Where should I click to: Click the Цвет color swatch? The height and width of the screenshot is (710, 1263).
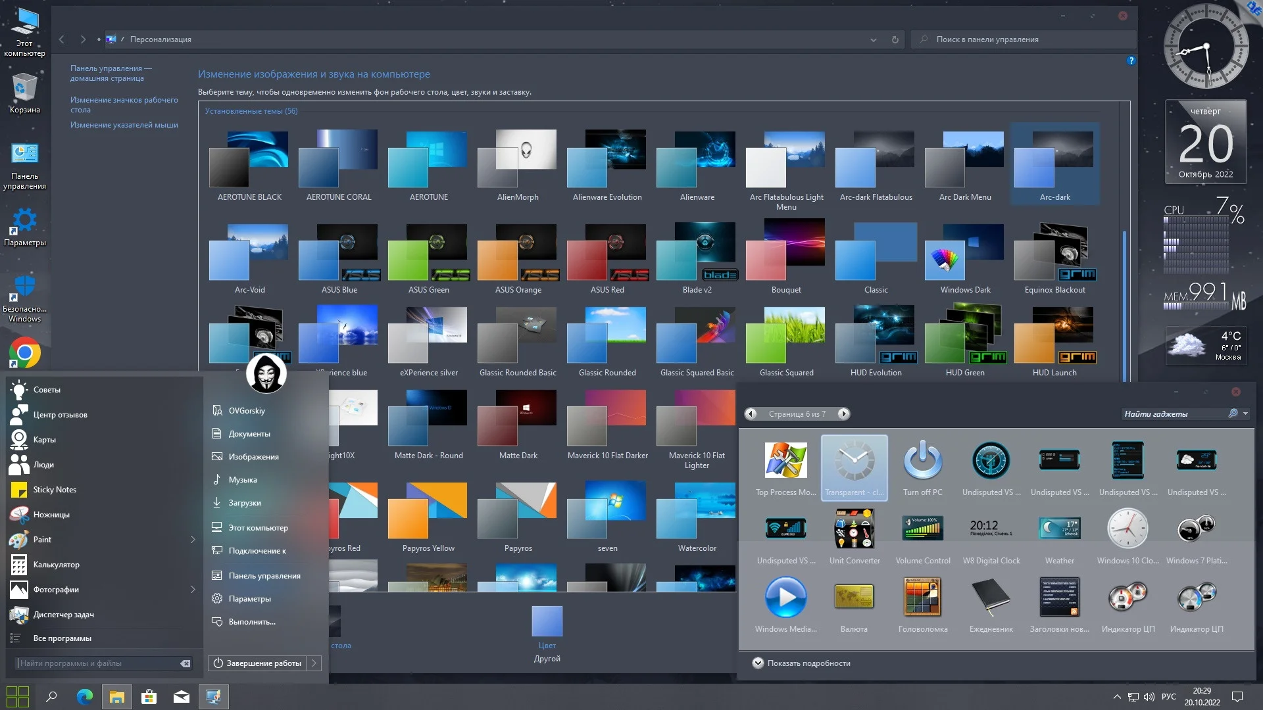click(x=547, y=621)
